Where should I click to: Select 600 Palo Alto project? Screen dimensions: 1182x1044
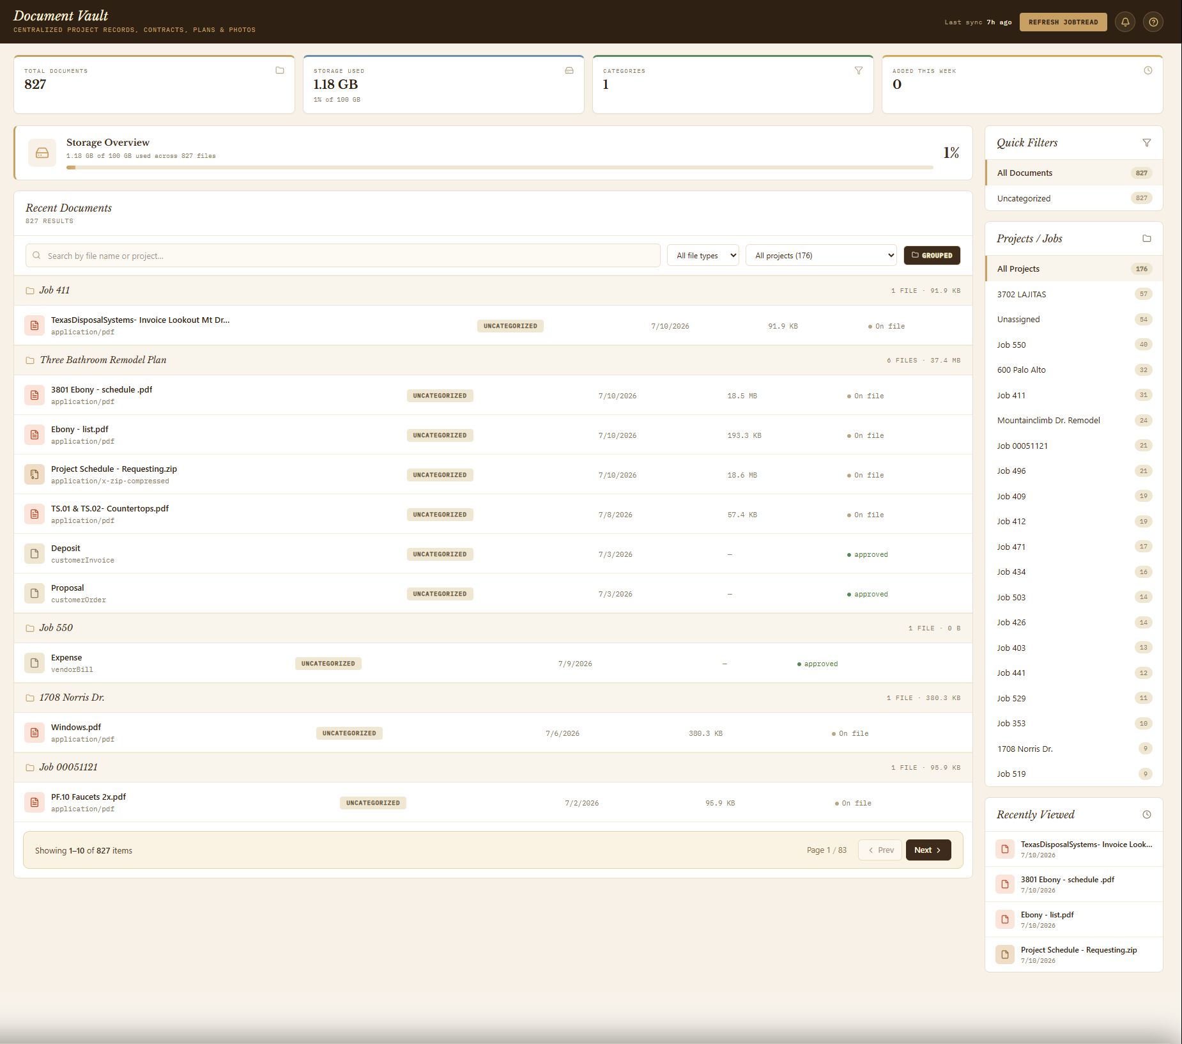tap(1074, 370)
